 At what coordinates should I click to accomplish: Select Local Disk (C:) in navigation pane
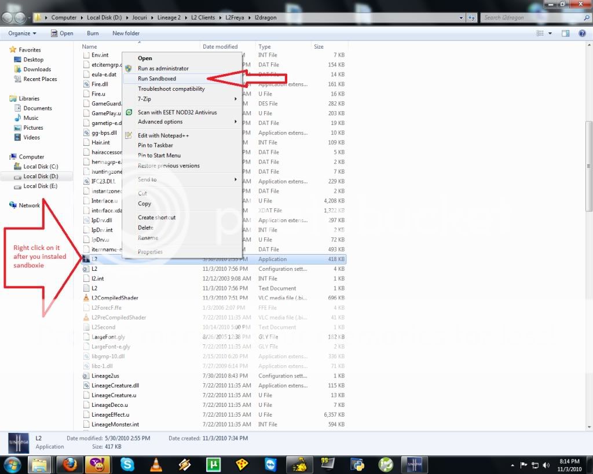41,167
